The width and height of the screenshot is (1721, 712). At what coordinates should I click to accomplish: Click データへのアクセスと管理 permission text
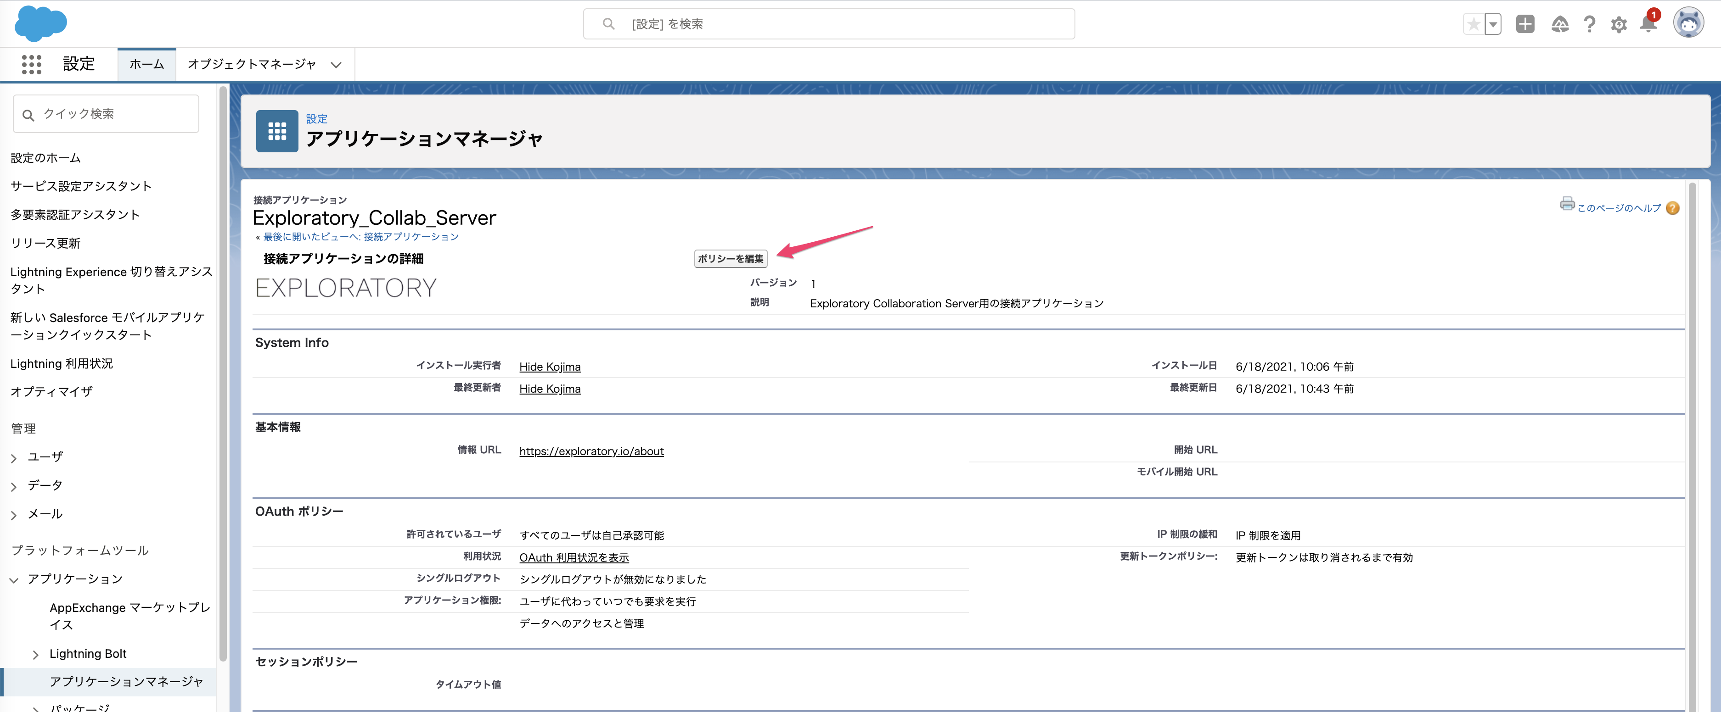(581, 623)
